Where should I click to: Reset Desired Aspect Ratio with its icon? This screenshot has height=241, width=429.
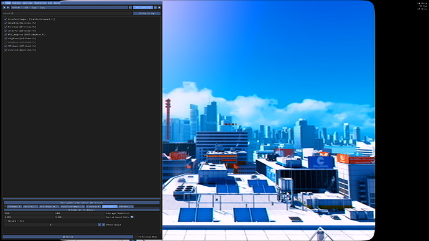click(132, 217)
